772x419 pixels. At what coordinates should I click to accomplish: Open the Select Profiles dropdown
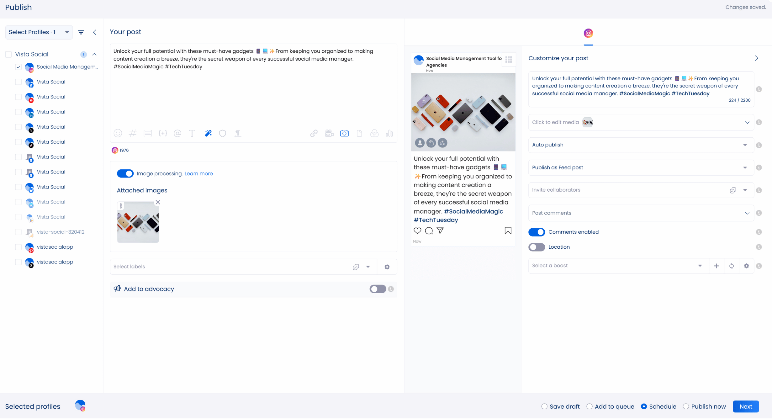coord(39,32)
